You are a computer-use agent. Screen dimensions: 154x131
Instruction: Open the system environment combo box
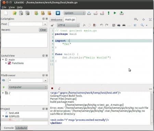tap(74, 13)
